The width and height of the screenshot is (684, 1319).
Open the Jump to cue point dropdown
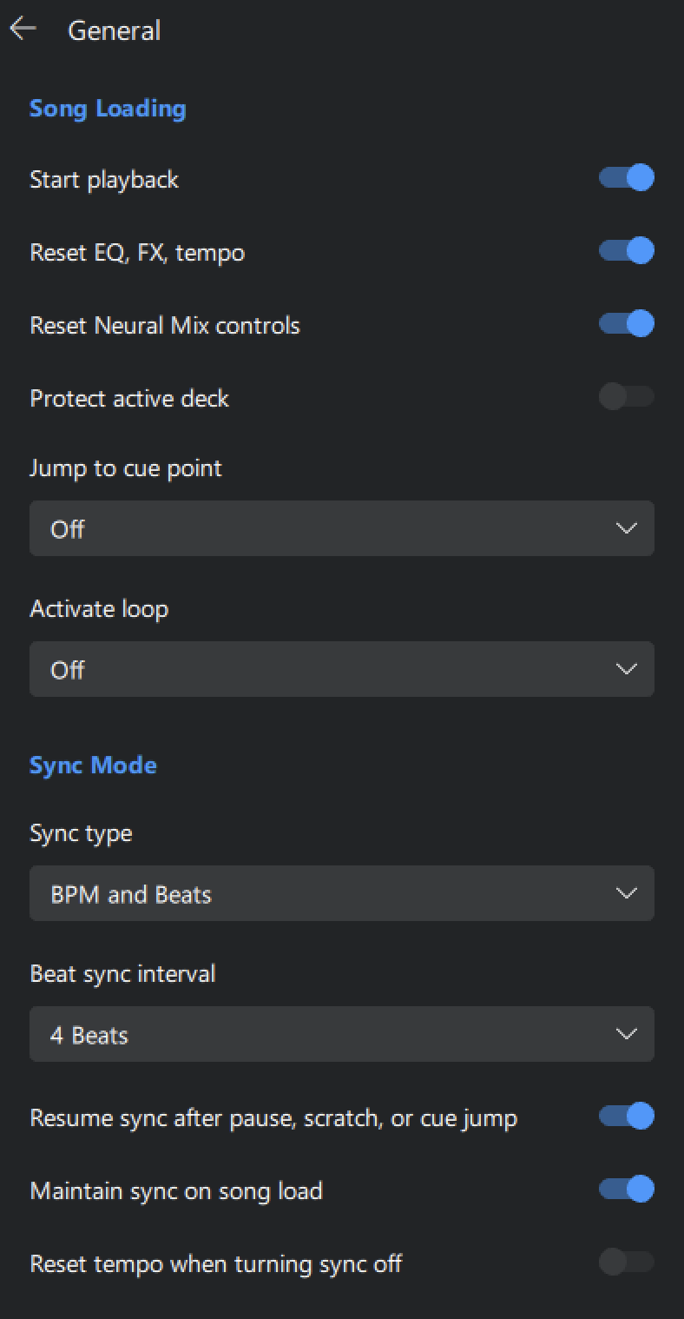pyautogui.click(x=342, y=528)
